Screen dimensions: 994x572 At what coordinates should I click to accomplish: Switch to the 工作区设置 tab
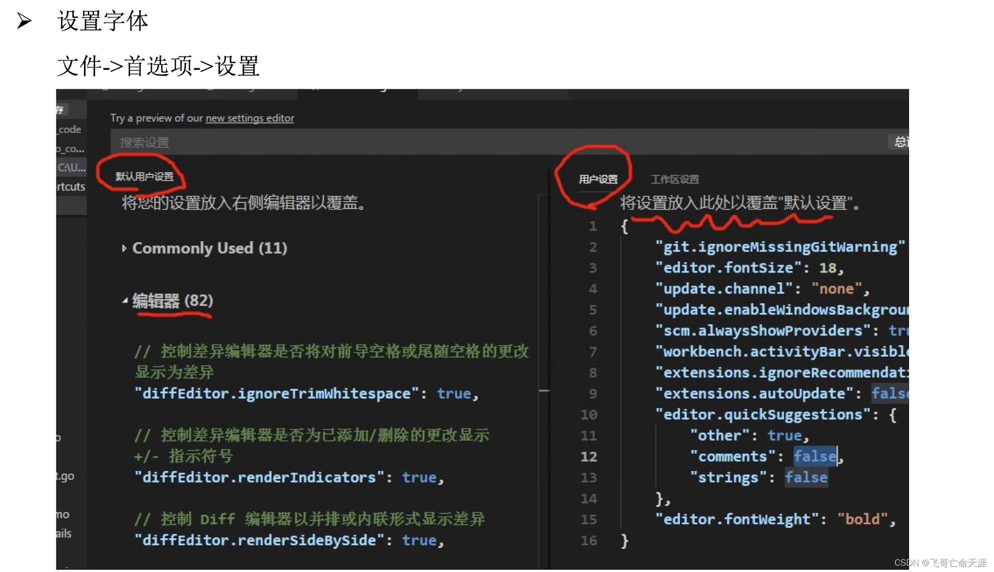[x=674, y=180]
